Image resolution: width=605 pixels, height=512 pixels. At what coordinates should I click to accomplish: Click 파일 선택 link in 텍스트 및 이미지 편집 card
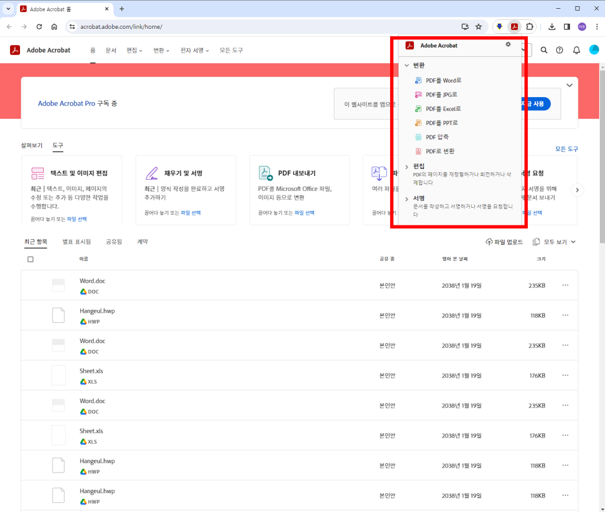(x=77, y=219)
